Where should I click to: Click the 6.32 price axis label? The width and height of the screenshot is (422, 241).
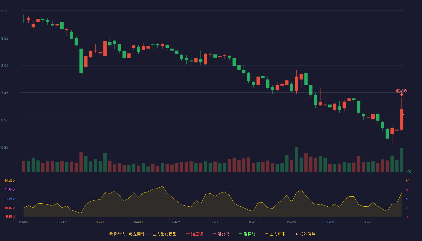point(5,148)
